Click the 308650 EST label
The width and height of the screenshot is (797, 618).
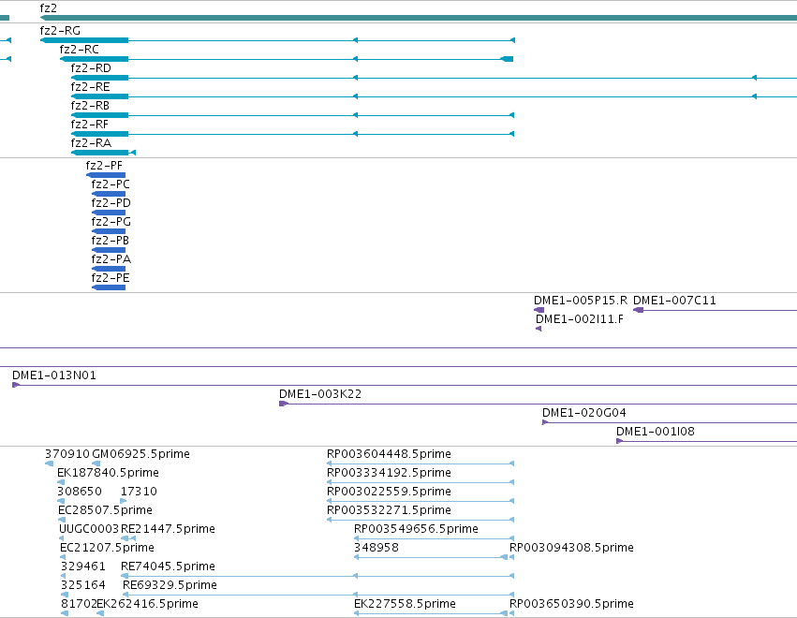tap(80, 492)
